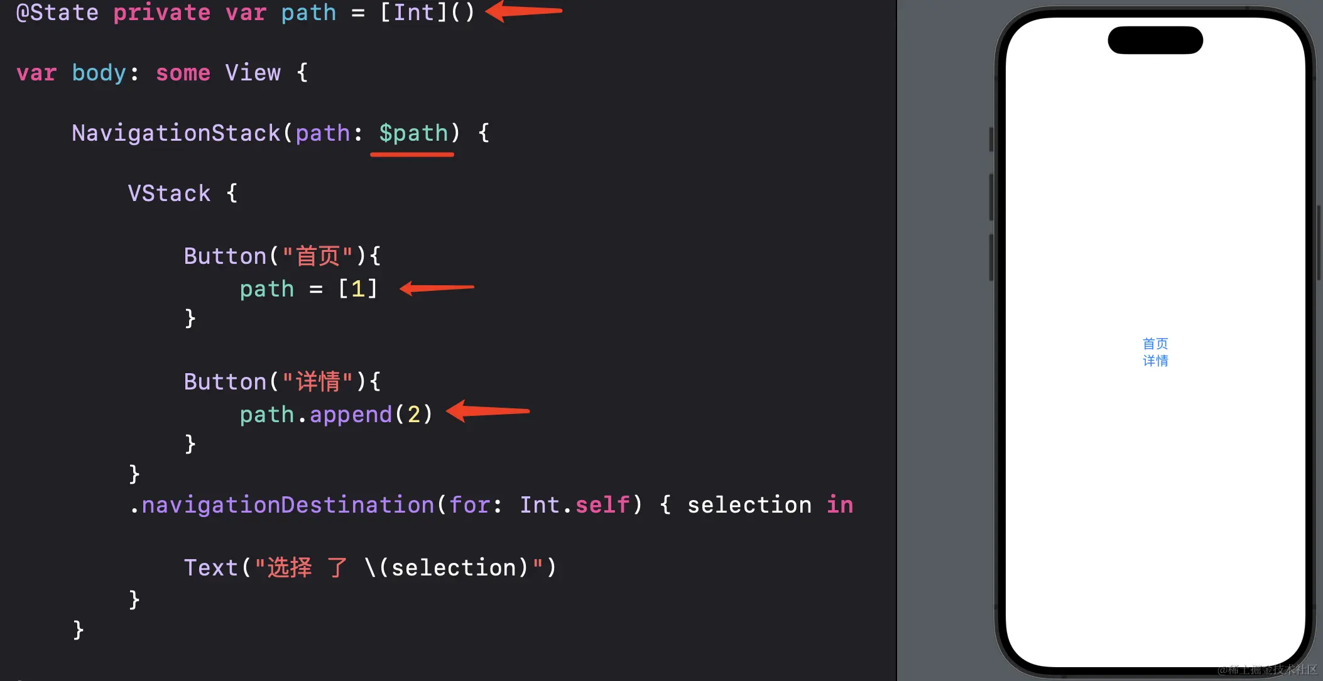Screen dimensions: 1323x681
Task: Click the red arrow next to path.append(2)
Action: pyautogui.click(x=487, y=411)
